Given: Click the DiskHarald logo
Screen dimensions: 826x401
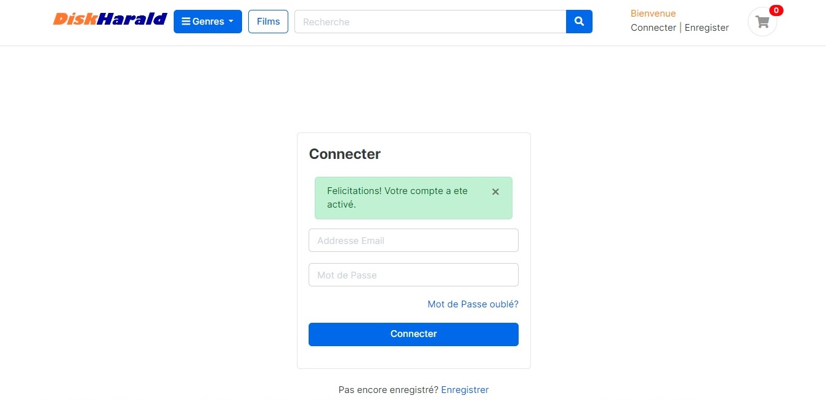Looking at the screenshot, I should (x=110, y=19).
